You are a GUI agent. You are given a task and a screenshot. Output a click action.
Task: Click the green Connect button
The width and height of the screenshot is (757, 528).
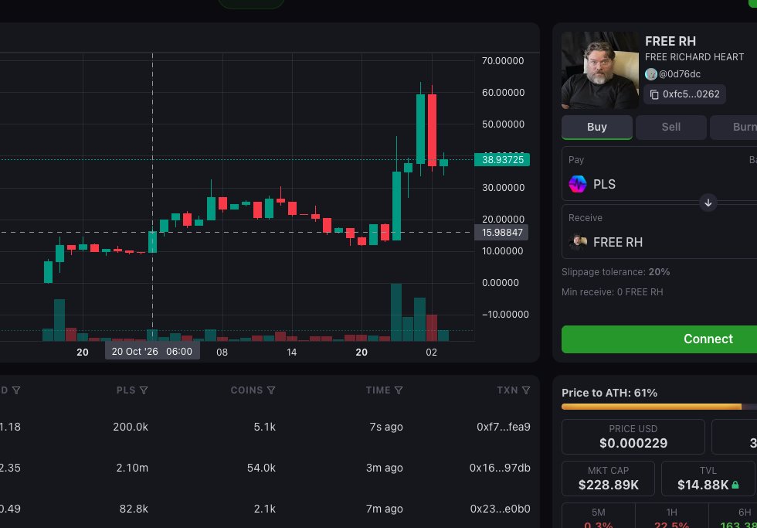pyautogui.click(x=660, y=339)
